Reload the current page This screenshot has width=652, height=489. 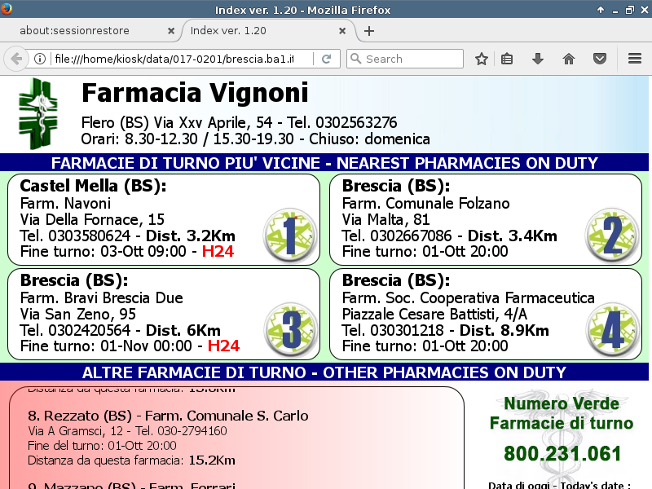pyautogui.click(x=326, y=59)
